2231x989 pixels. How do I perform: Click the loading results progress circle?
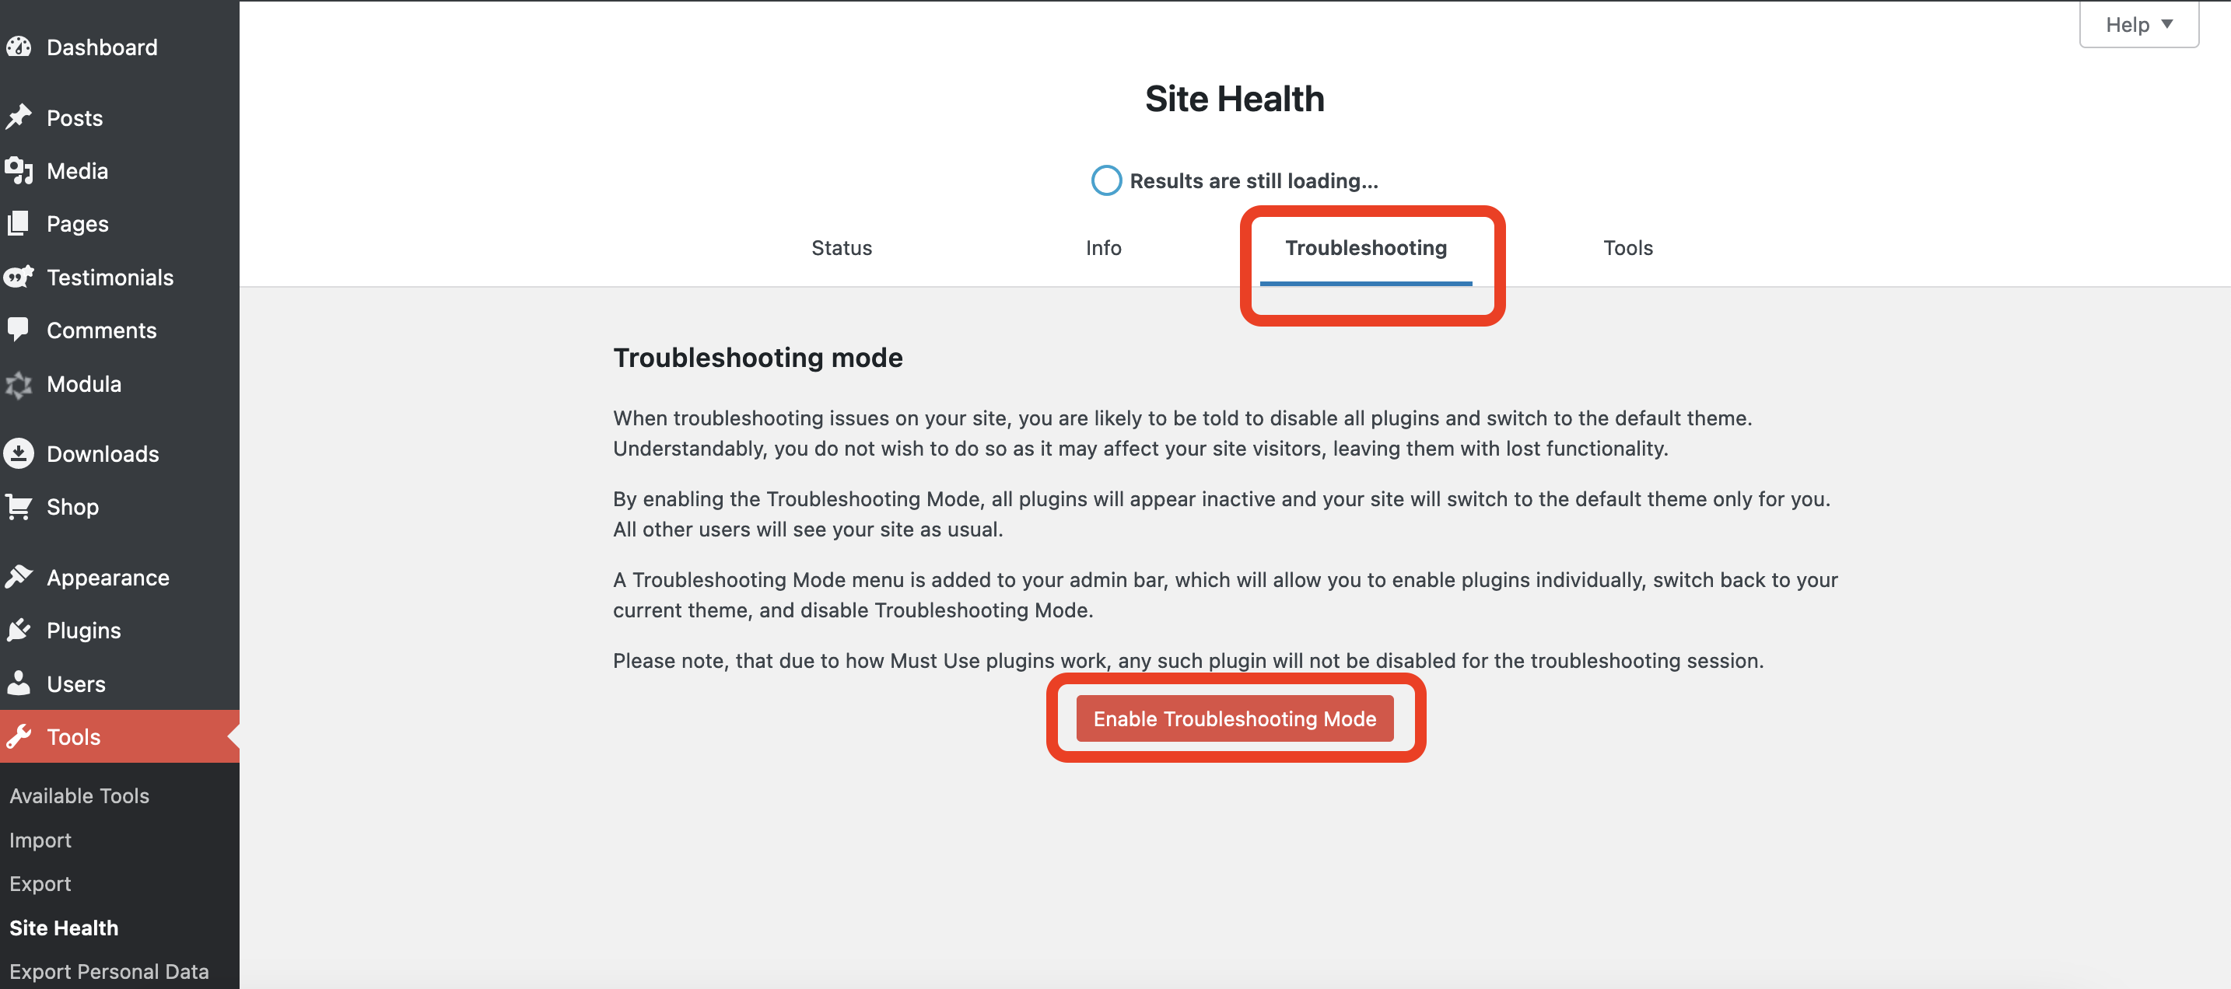click(x=1106, y=180)
